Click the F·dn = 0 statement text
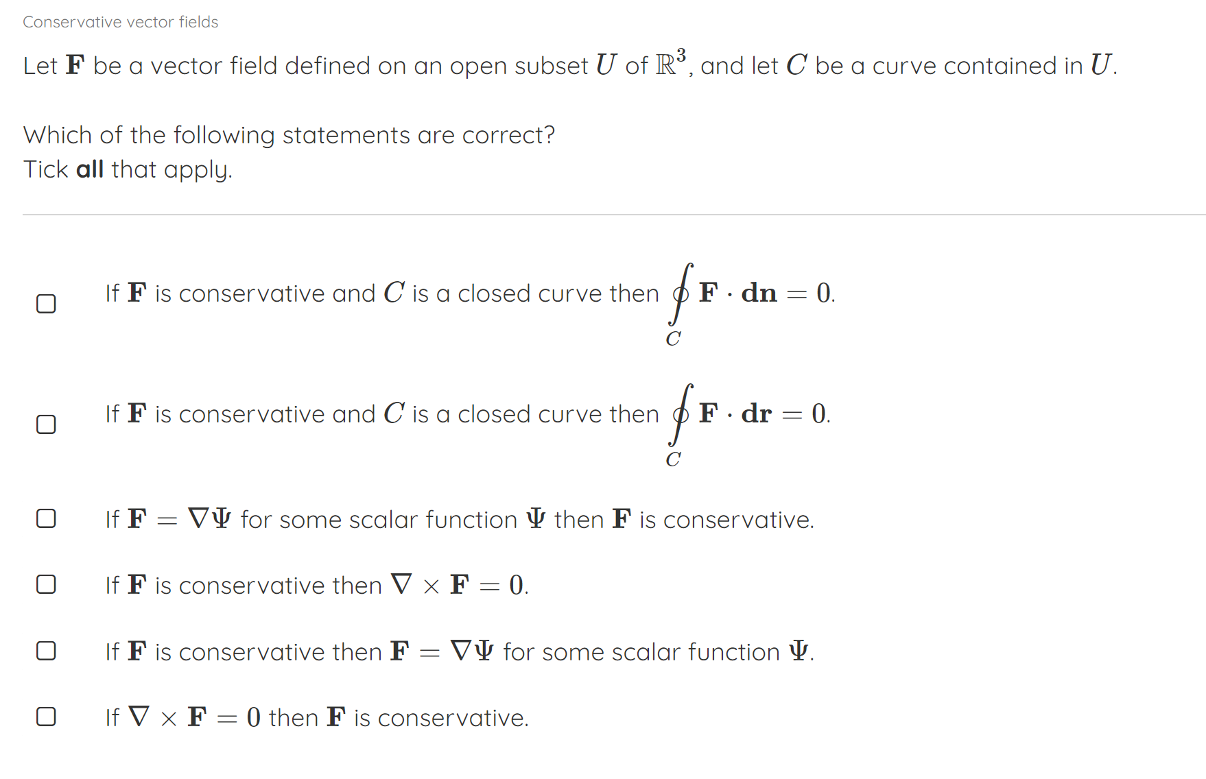1206x779 pixels. pyautogui.click(x=412, y=293)
